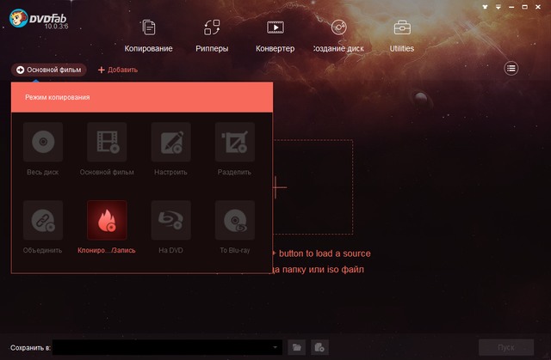
Task: Select the Настроить customize mode icon
Action: pos(170,142)
